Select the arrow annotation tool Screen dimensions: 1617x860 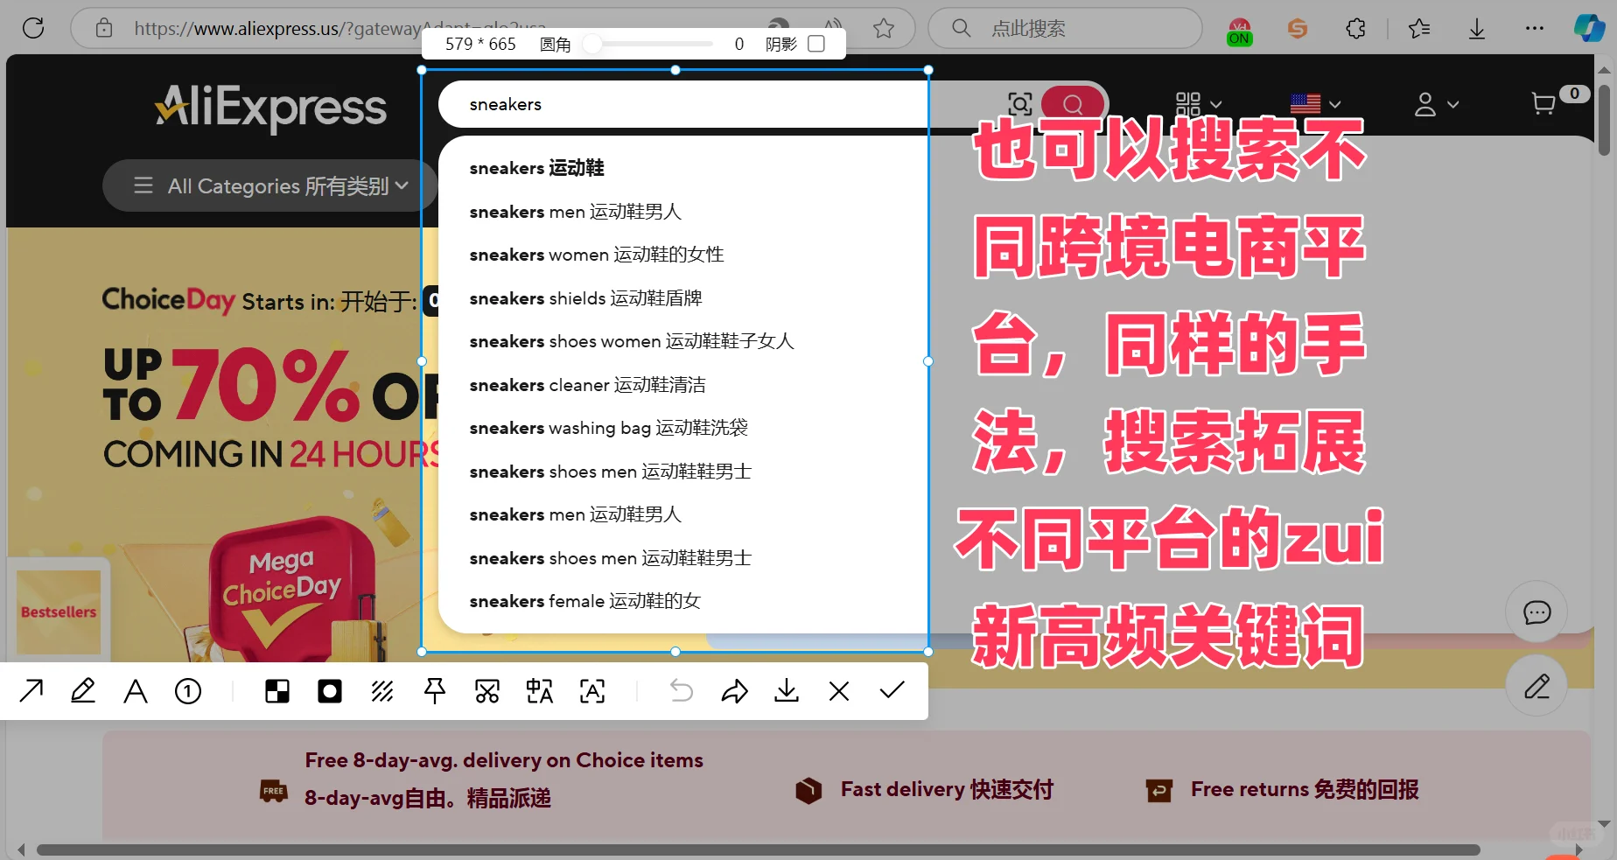[31, 691]
